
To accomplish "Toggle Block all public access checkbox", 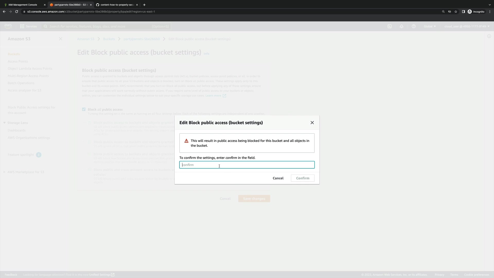I will coord(84,109).
